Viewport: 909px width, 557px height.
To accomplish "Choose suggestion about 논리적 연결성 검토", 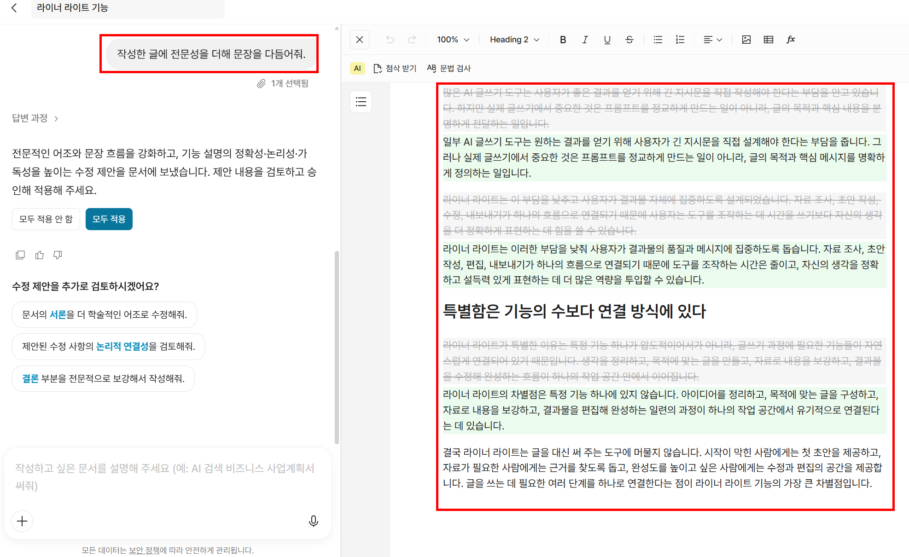I will 109,346.
